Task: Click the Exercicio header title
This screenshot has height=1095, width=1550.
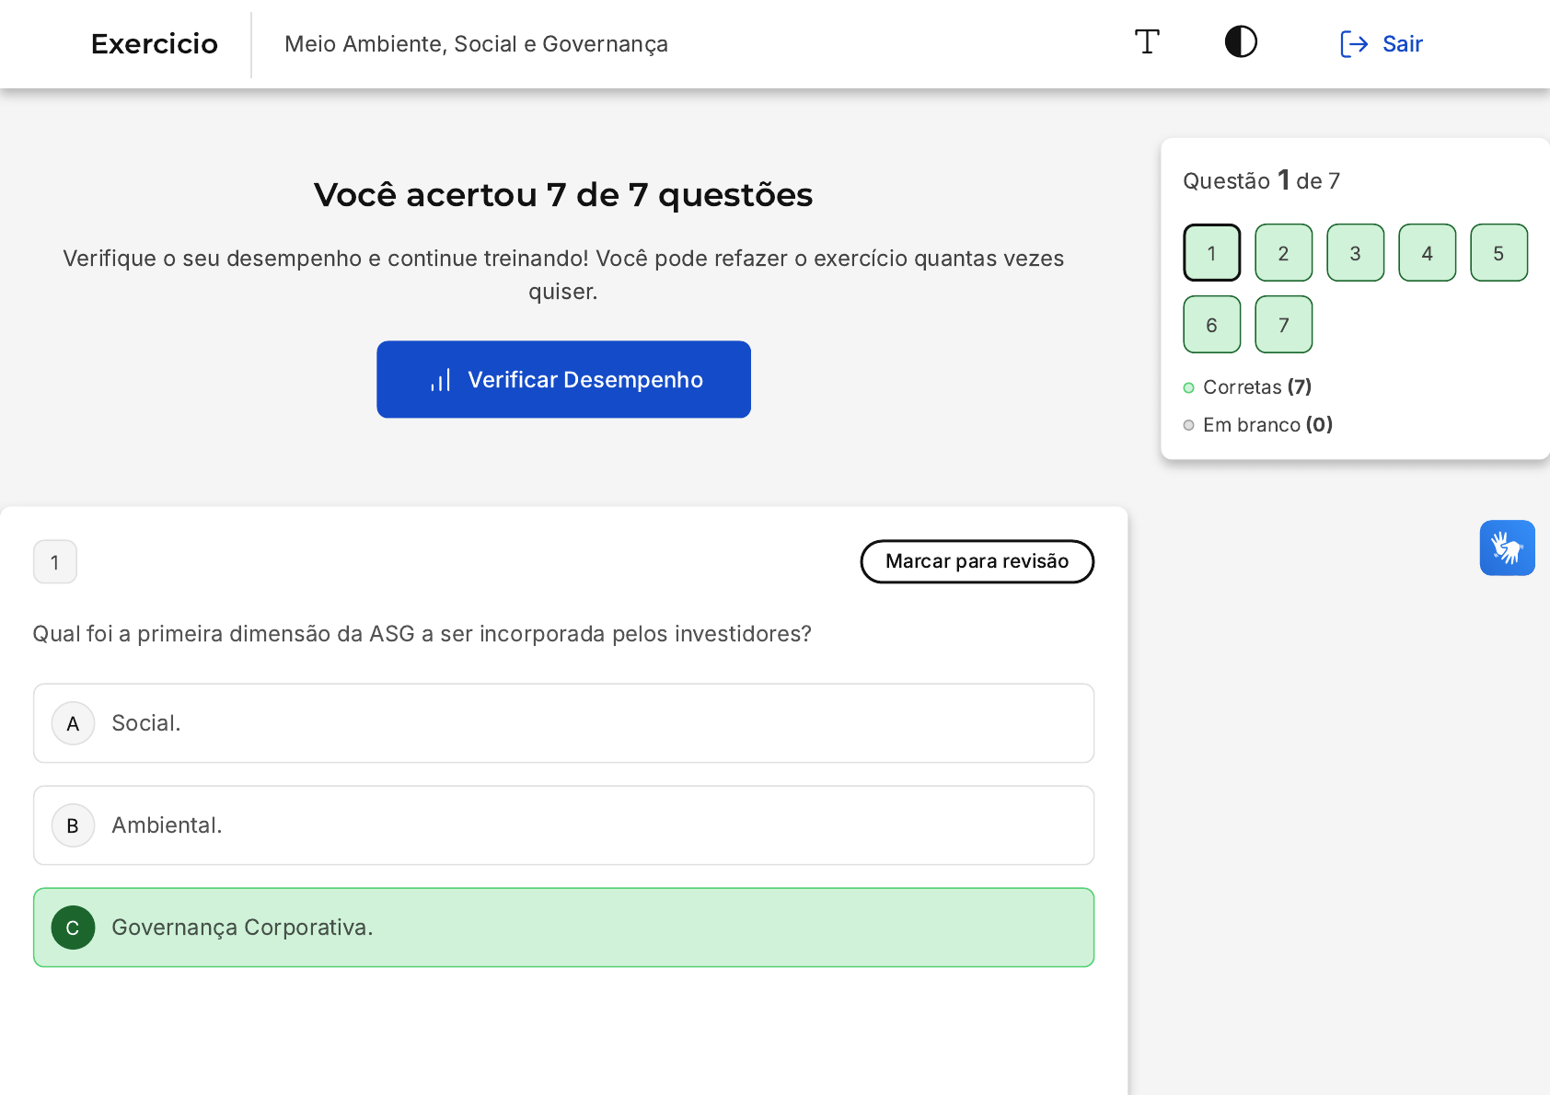Action: 155,44
